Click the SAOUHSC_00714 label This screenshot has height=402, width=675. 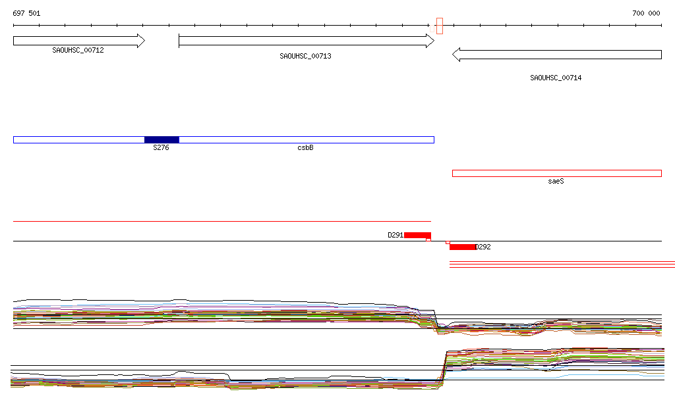tap(556, 78)
